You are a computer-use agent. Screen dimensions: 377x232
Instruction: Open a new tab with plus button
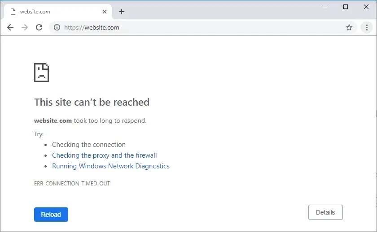(x=122, y=12)
